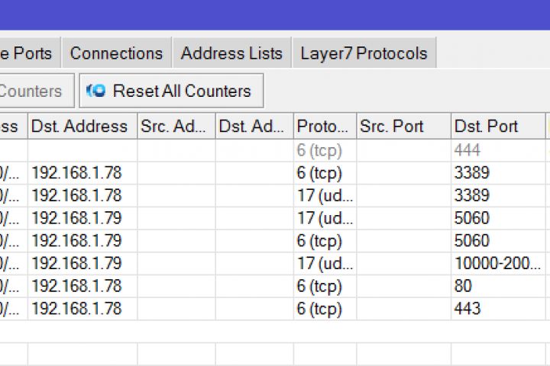Select the rule with Dst. Port 443
The image size is (550, 366).
tap(467, 309)
